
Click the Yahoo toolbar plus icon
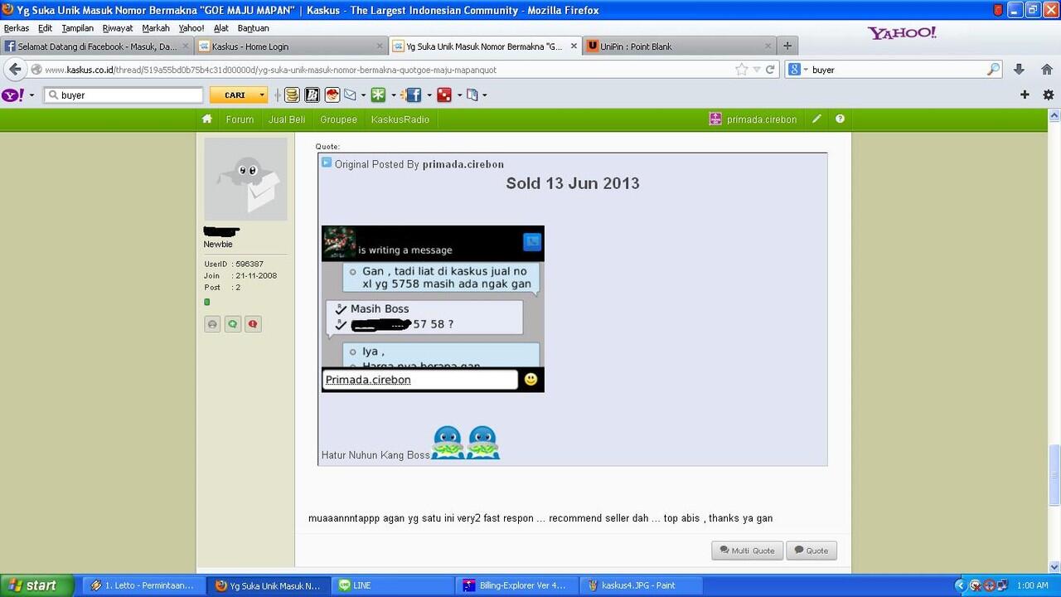(1025, 95)
